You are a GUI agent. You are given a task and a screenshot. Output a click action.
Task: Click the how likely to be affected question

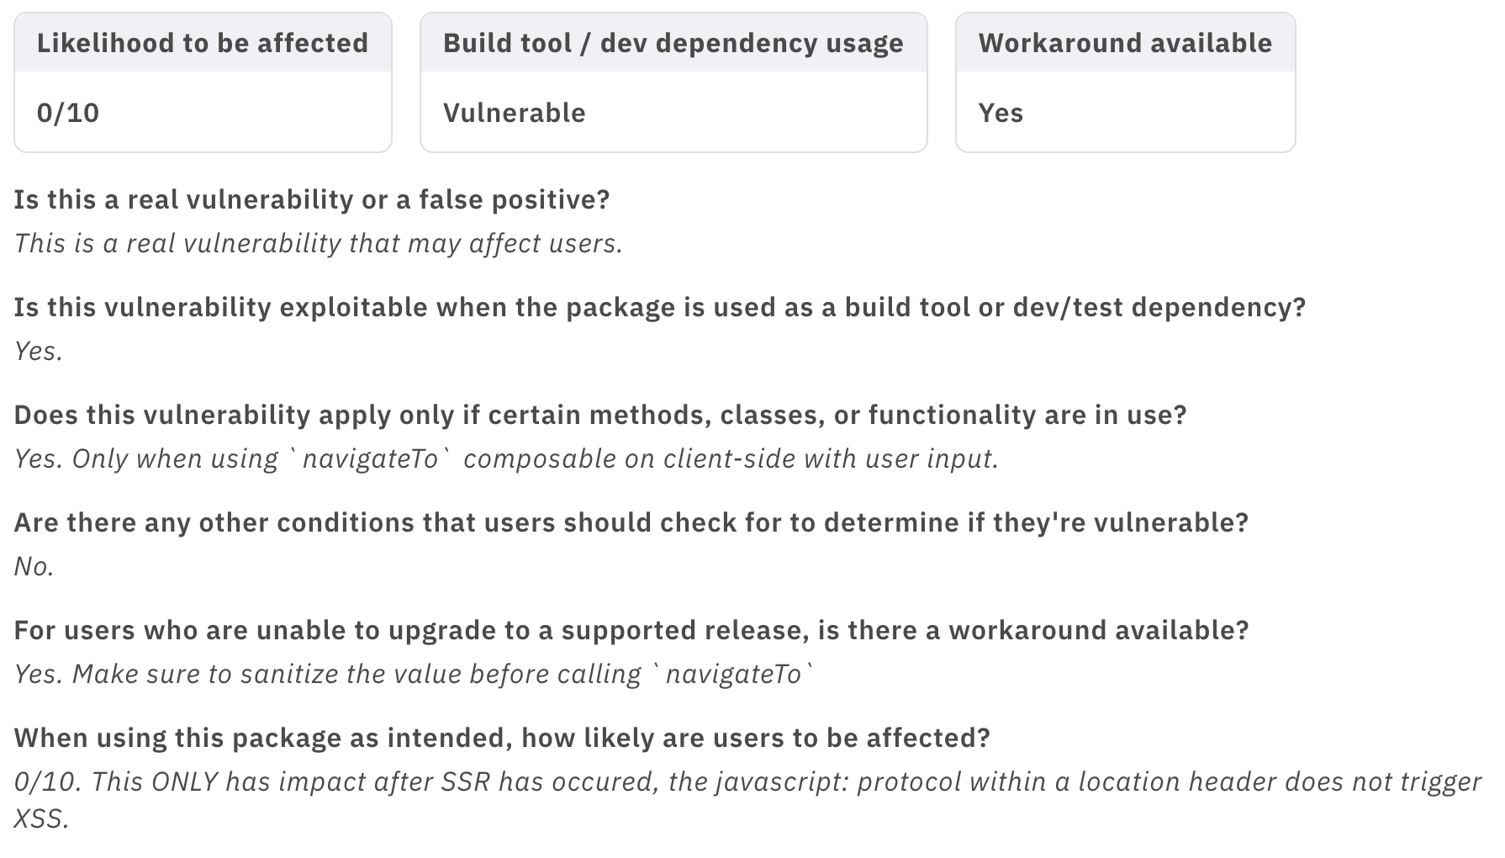click(503, 738)
